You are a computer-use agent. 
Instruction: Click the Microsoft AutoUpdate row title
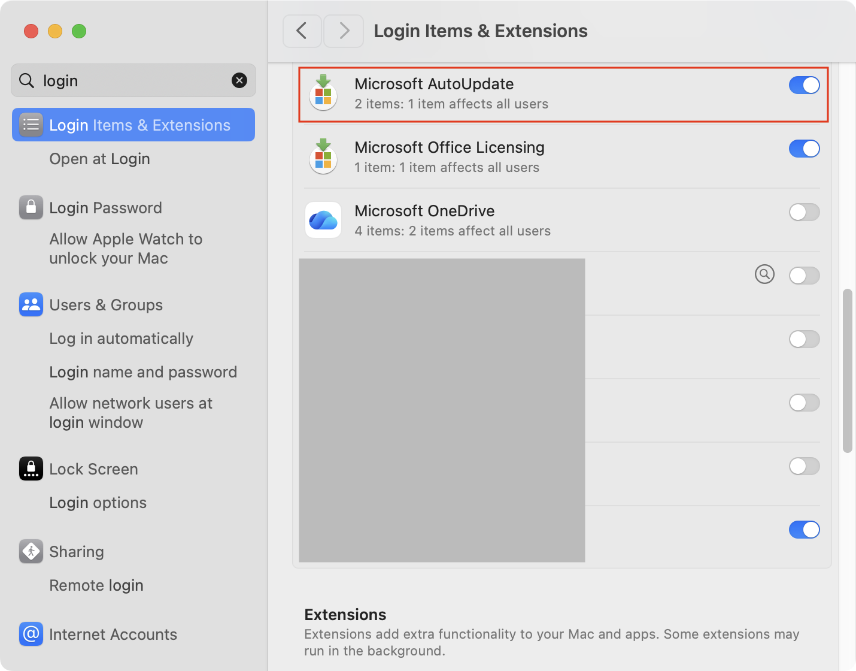click(434, 84)
